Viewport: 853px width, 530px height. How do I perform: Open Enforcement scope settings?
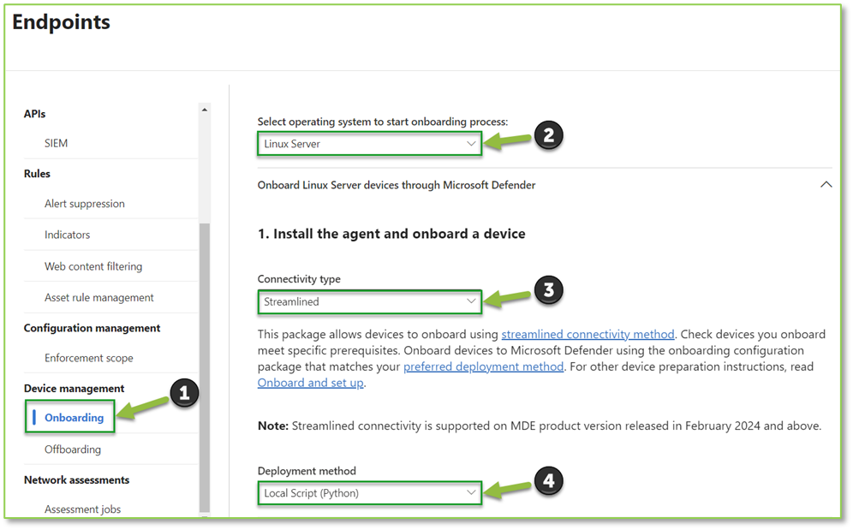89,358
